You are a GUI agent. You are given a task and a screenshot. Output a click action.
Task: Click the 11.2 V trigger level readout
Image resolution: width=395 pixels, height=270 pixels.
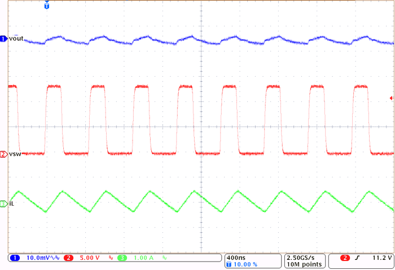(380, 258)
